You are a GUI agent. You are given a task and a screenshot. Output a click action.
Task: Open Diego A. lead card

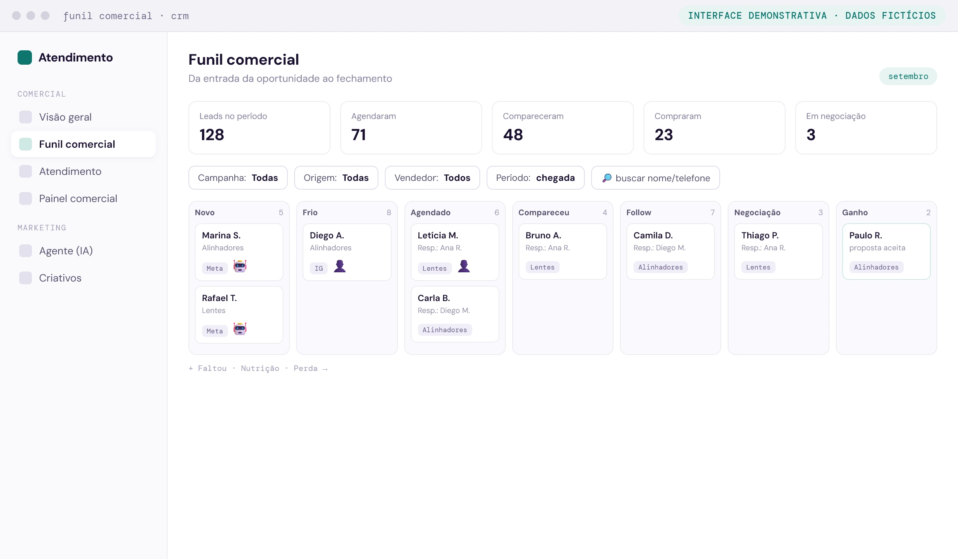pyautogui.click(x=347, y=252)
